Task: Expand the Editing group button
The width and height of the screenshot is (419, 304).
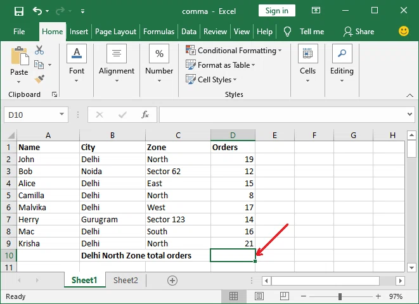Action: click(342, 63)
